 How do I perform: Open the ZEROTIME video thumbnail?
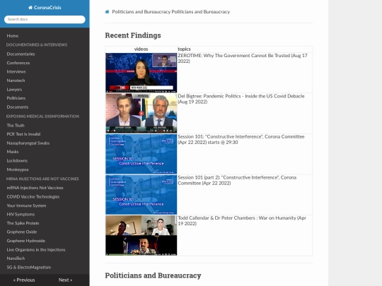click(x=141, y=73)
